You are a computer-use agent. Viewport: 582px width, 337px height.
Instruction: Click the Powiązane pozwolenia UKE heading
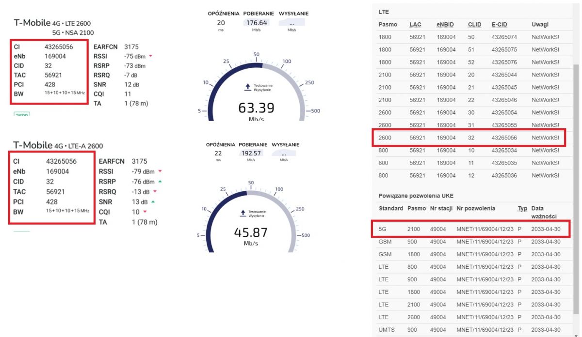pyautogui.click(x=415, y=196)
